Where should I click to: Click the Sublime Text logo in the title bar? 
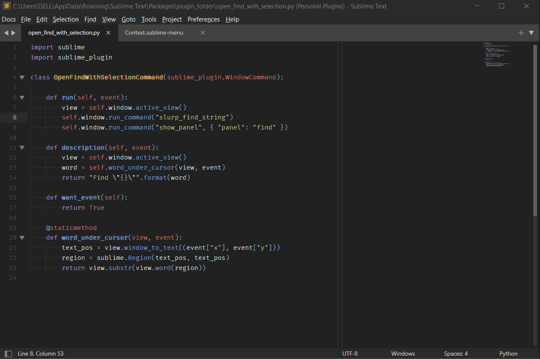click(6, 6)
